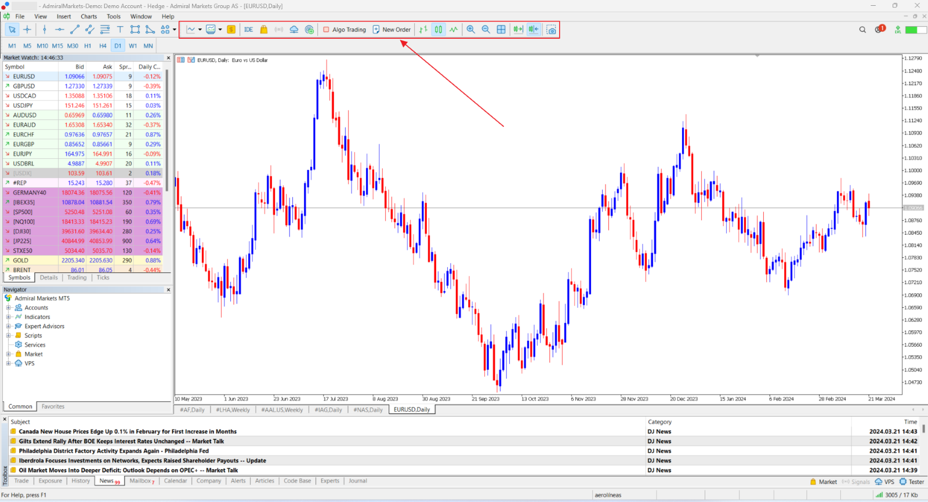Select Services item in Navigator
Viewport: 928px width, 502px height.
35,345
